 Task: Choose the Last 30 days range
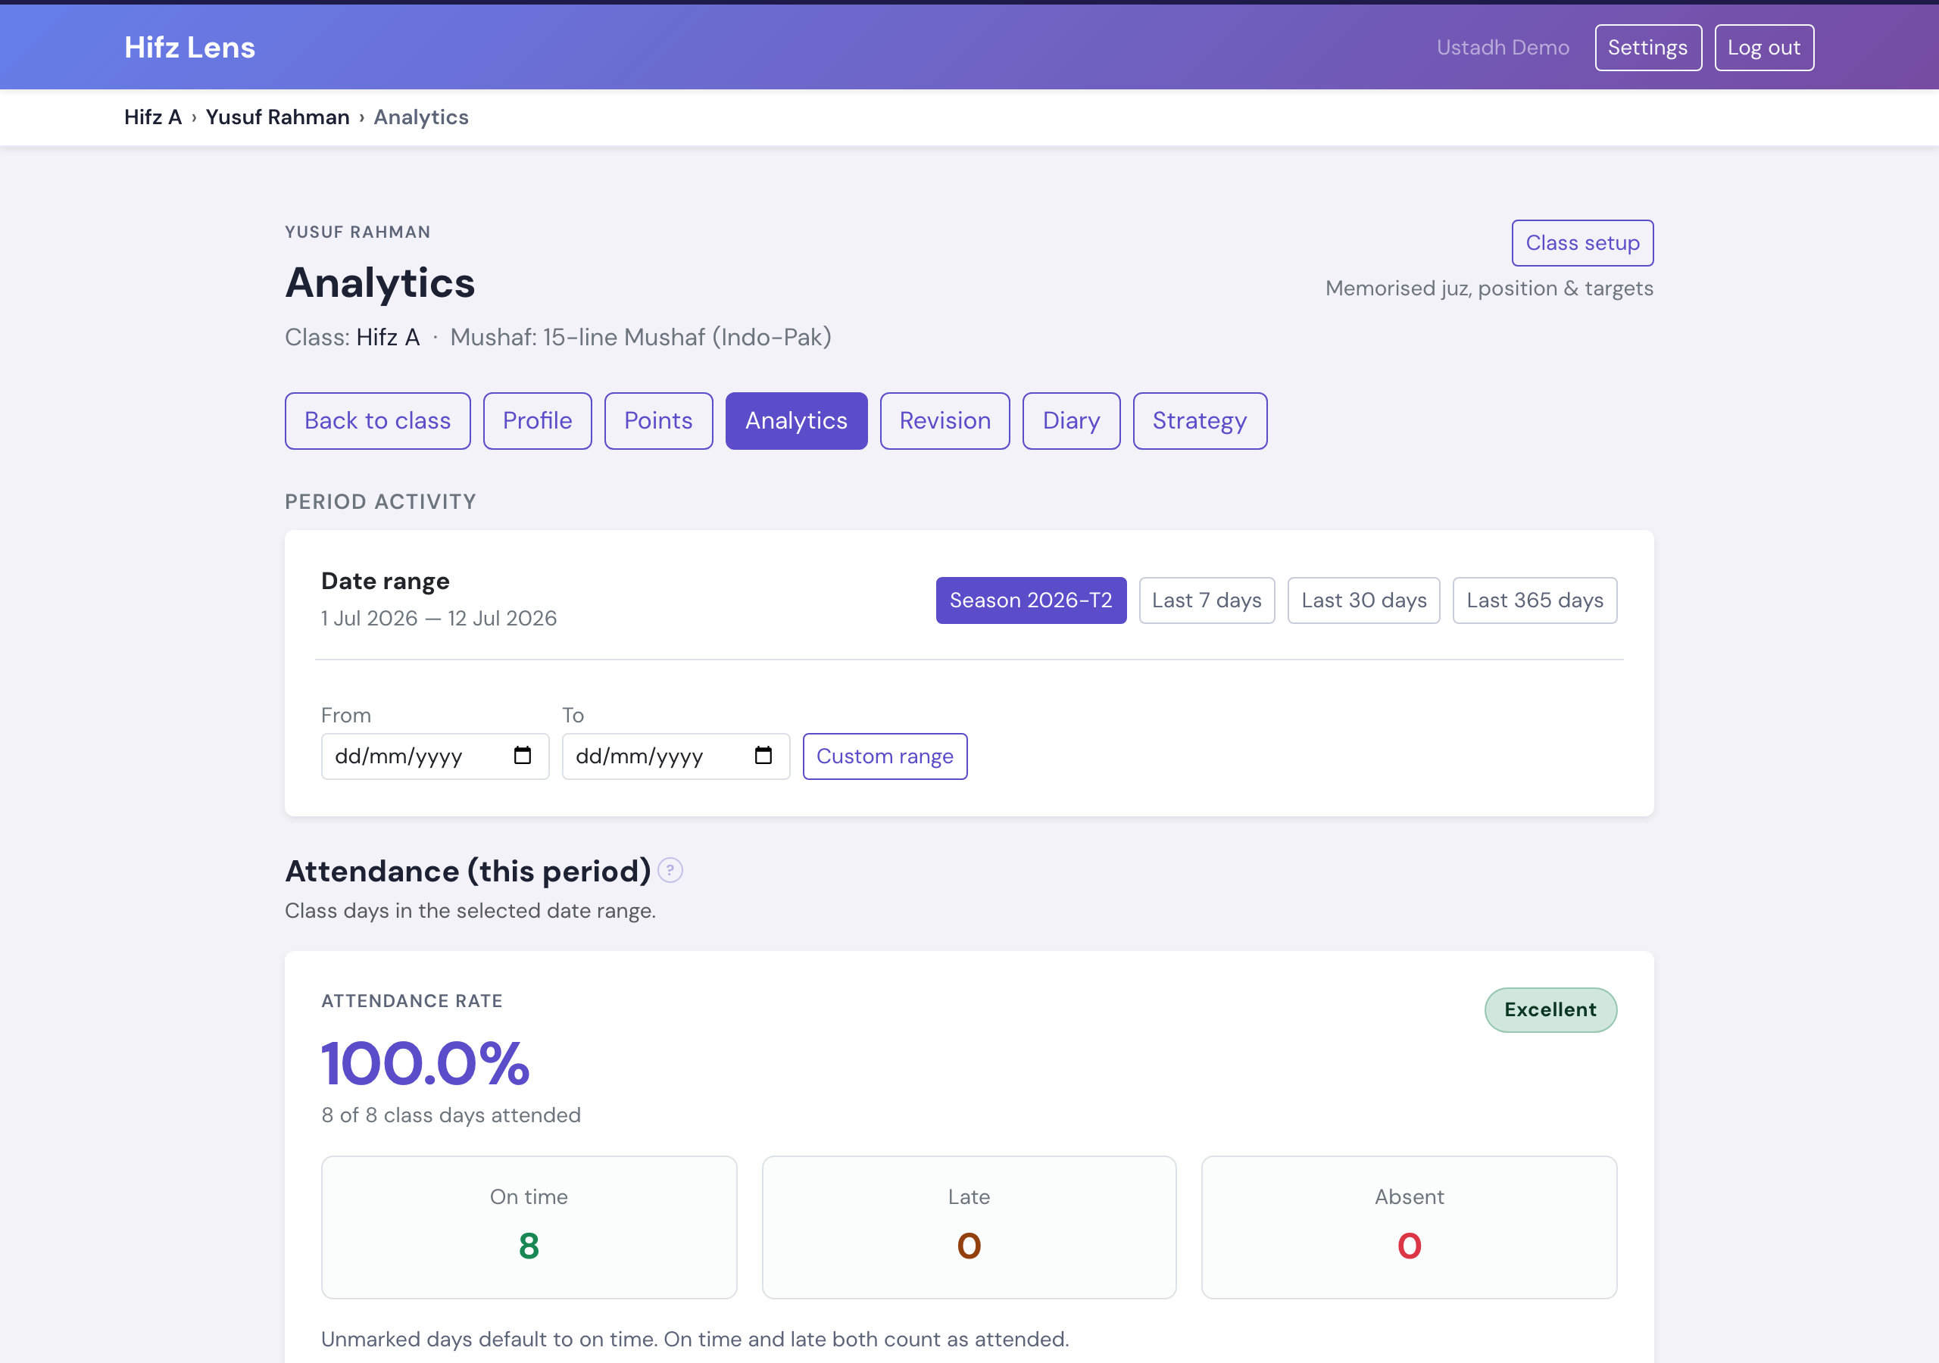click(1363, 600)
